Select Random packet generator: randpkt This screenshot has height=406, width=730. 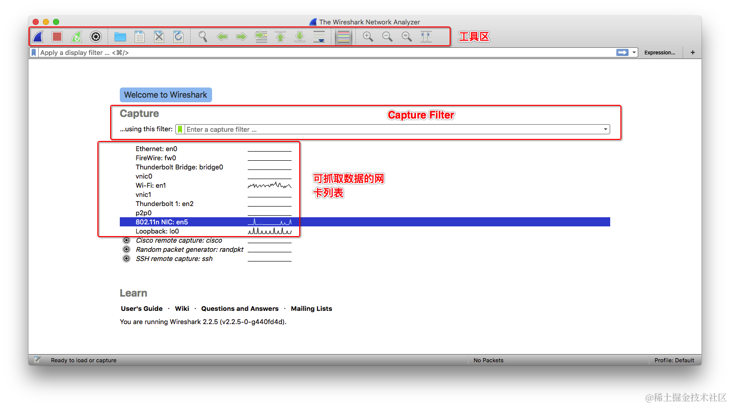[190, 250]
